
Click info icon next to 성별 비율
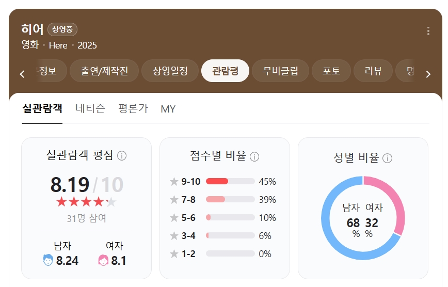coord(387,158)
